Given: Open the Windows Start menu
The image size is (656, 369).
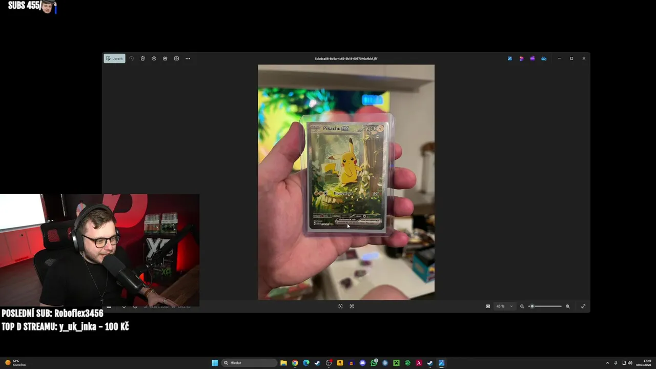Looking at the screenshot, I should pyautogui.click(x=215, y=363).
